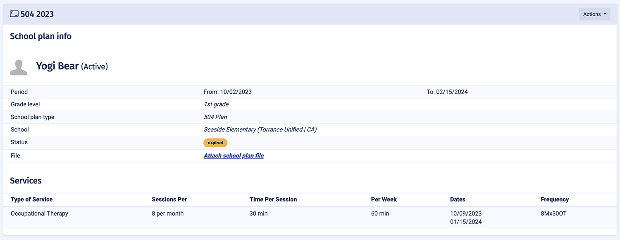Screen dimensions: 620x240
Task: Click the Yogi Bear student name
Action: click(57, 66)
